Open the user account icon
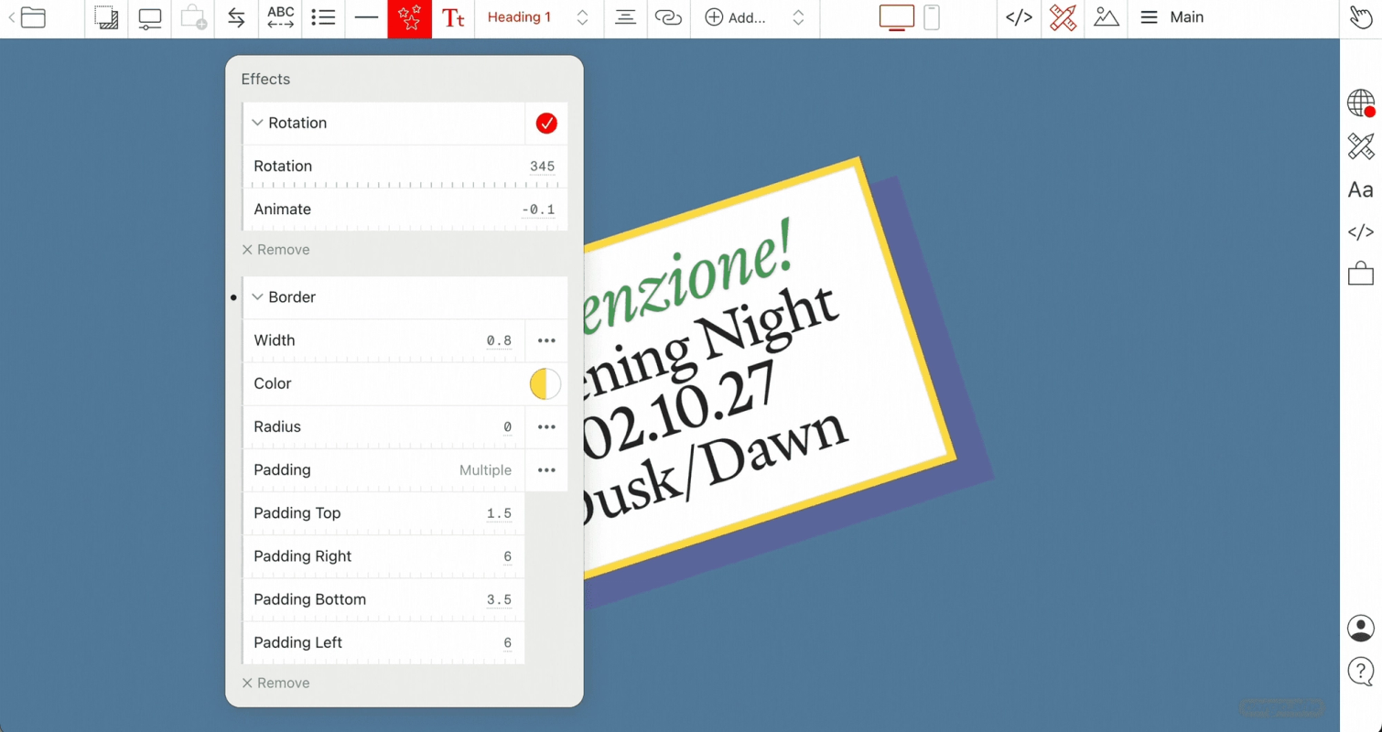1382x732 pixels. tap(1361, 629)
